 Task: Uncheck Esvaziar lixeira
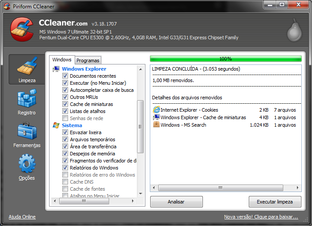65,132
